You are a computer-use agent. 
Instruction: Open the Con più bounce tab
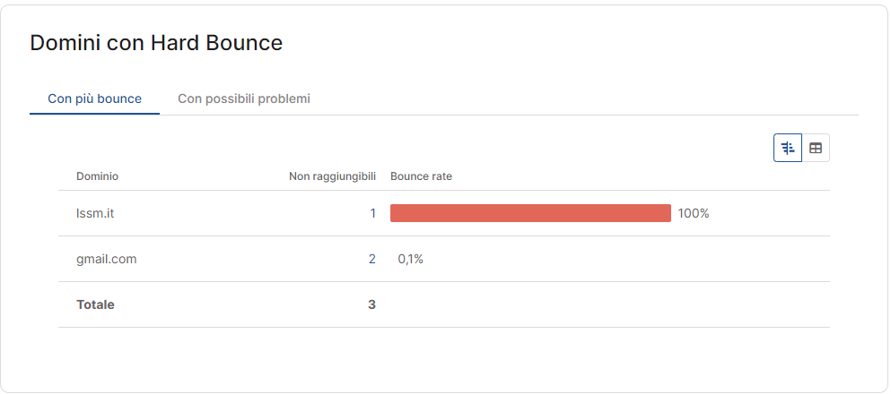94,98
